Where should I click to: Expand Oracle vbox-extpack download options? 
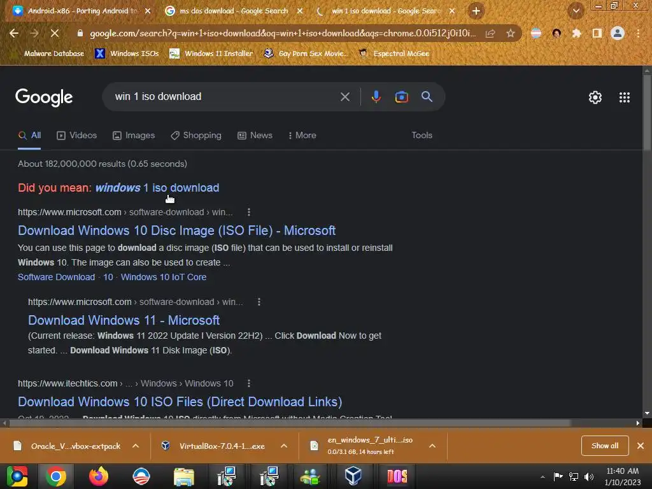pyautogui.click(x=136, y=446)
